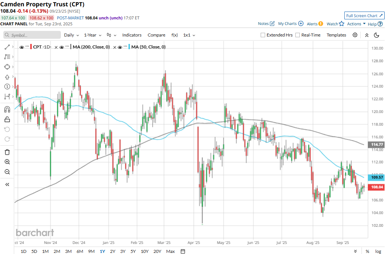Select the arrow marker drawing tool
This screenshot has height=254, width=385.
7,77
